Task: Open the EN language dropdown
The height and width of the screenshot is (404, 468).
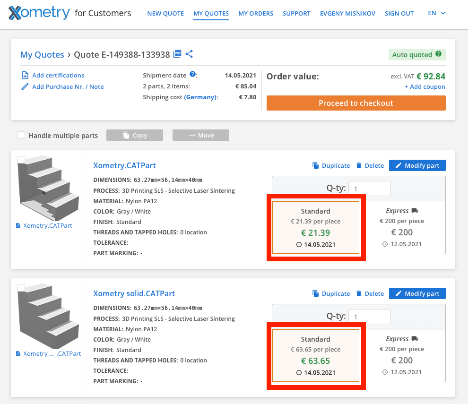Action: (436, 13)
